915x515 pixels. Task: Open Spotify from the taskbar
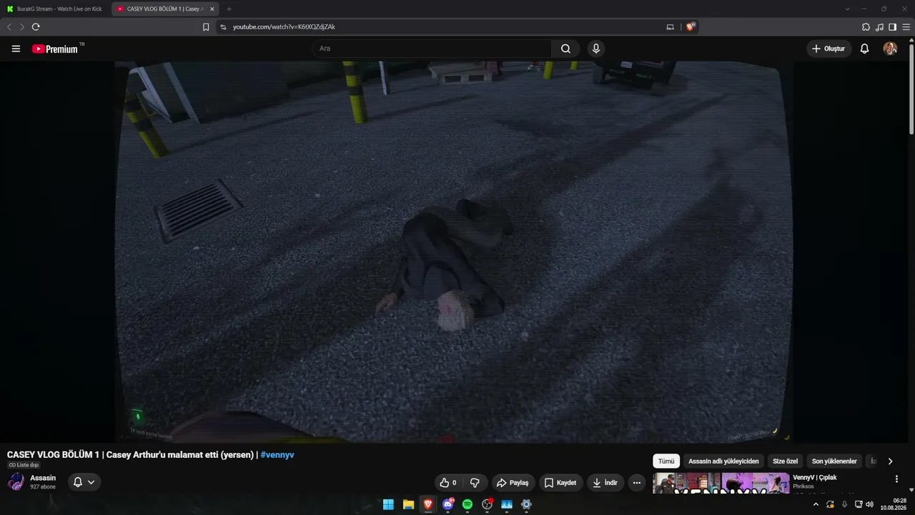(468, 504)
